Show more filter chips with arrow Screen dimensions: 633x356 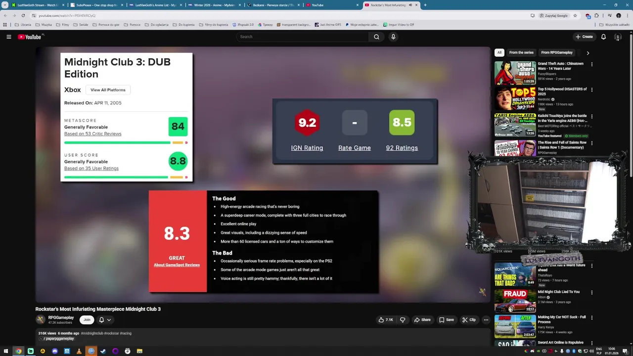point(588,52)
